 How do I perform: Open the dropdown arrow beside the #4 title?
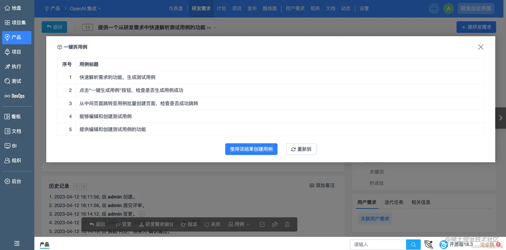pos(214,28)
